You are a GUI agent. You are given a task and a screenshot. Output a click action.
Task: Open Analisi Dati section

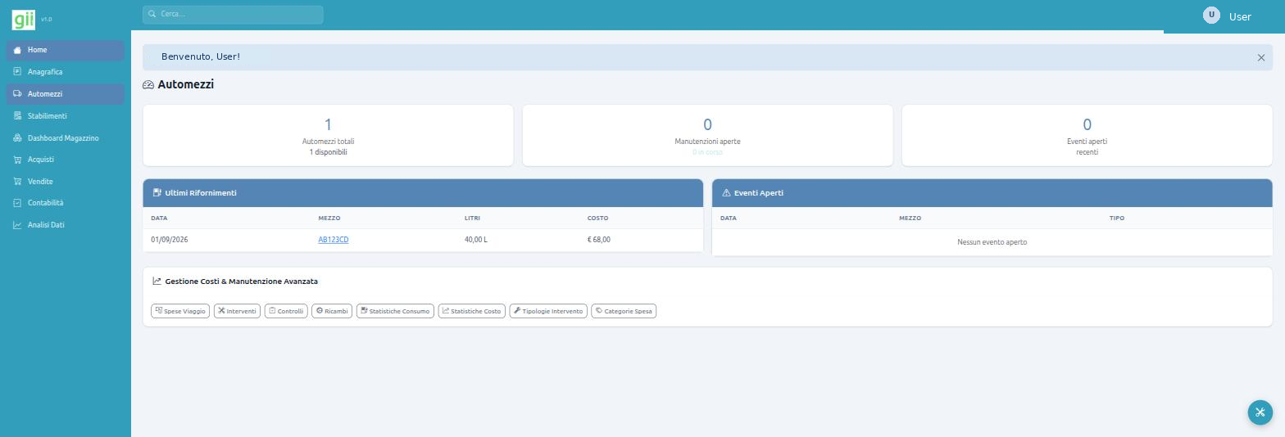click(x=66, y=225)
